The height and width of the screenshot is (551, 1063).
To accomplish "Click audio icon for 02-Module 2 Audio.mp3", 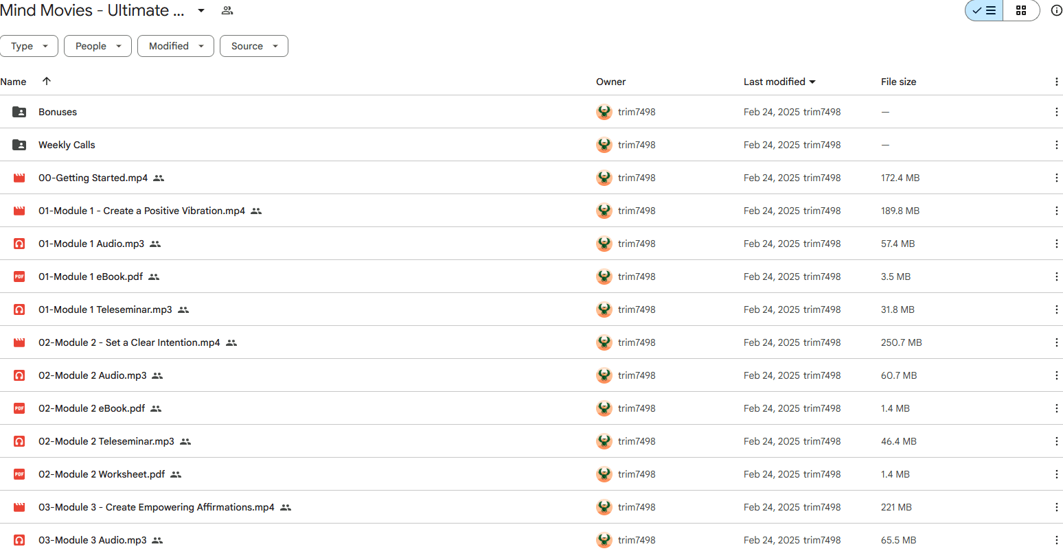I will pos(19,375).
